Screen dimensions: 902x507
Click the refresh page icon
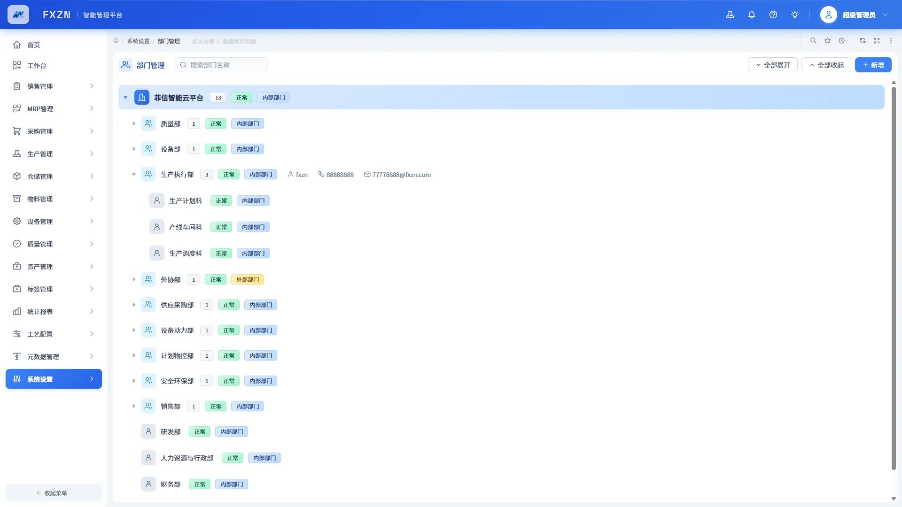click(x=863, y=41)
